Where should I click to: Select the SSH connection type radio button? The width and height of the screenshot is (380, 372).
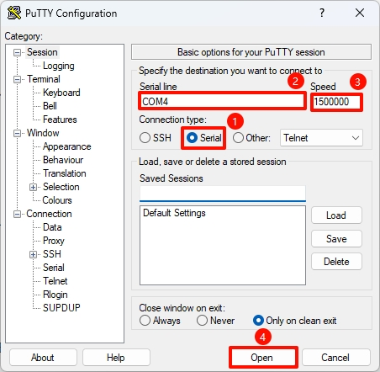145,138
